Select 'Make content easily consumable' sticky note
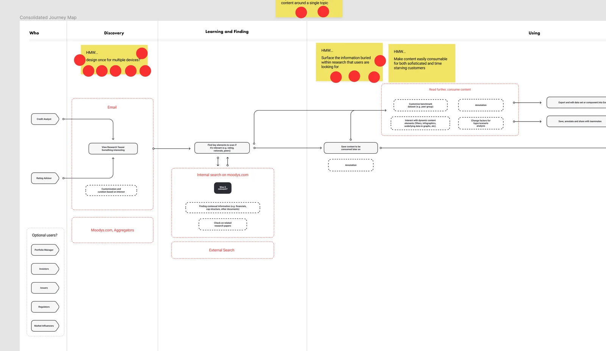Image resolution: width=606 pixels, height=351 pixels. [422, 63]
